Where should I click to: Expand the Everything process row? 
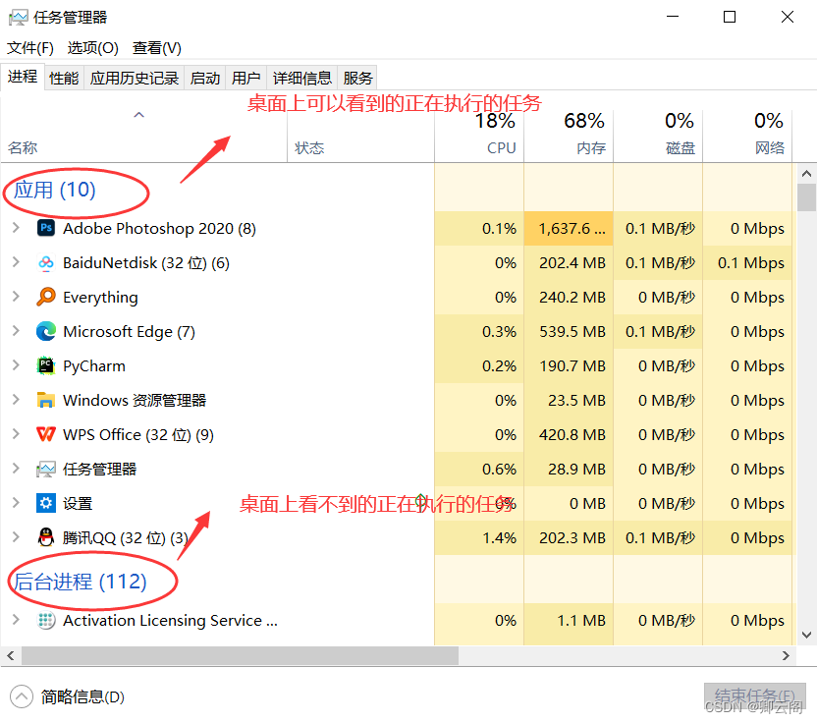click(16, 297)
